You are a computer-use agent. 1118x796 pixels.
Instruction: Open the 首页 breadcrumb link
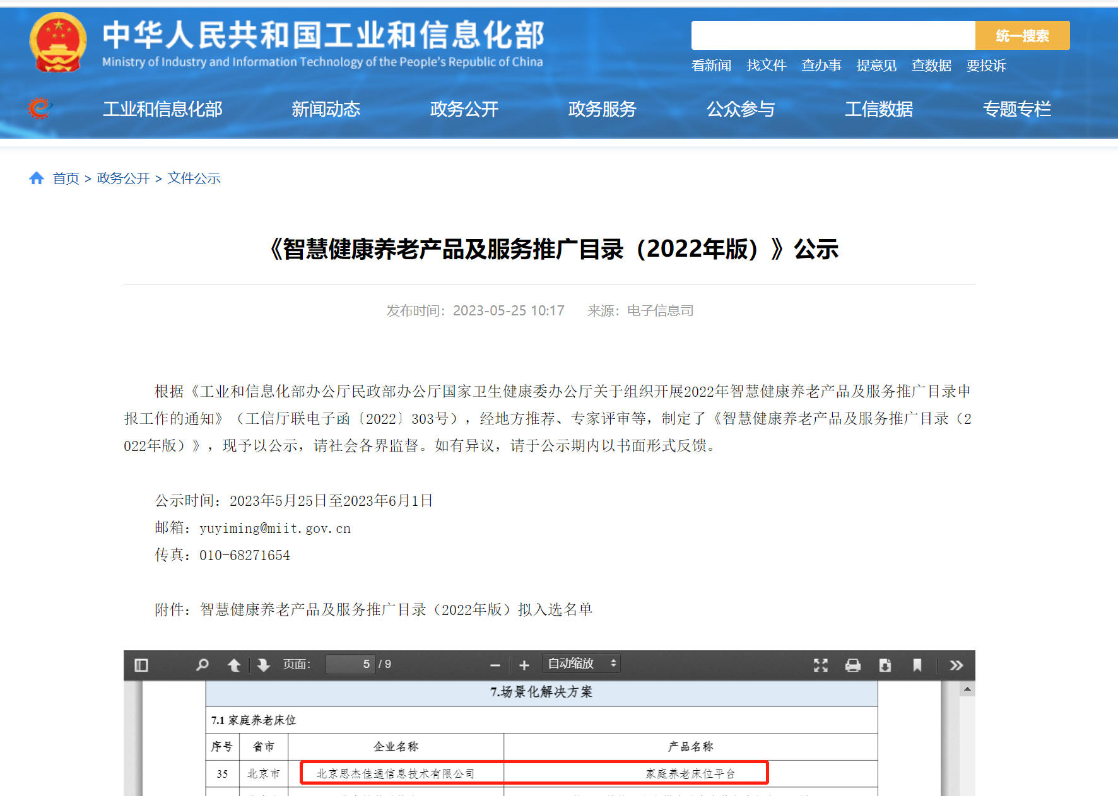[x=66, y=179]
